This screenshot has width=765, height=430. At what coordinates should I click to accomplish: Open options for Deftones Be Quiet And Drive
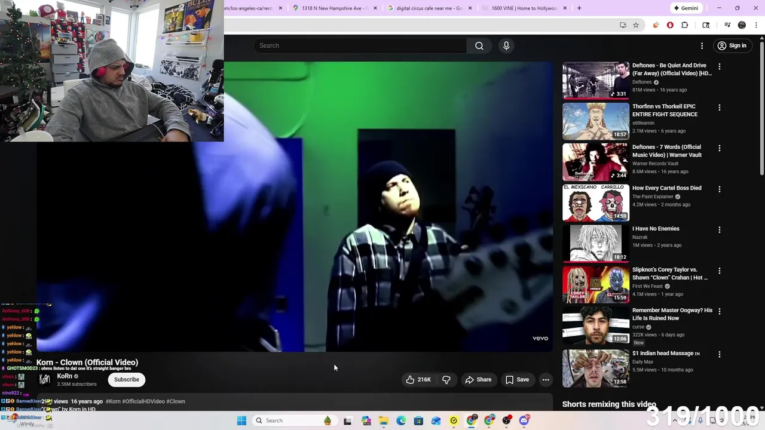(x=720, y=67)
